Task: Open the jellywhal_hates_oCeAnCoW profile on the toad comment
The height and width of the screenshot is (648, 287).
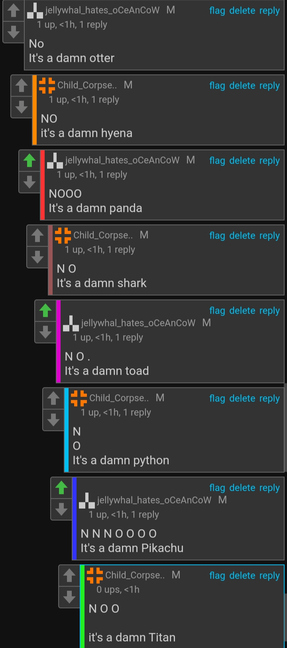Action: (138, 323)
